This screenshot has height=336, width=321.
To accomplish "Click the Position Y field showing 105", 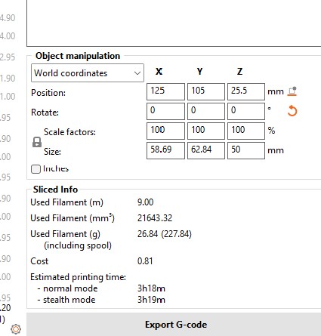I will (206, 91).
